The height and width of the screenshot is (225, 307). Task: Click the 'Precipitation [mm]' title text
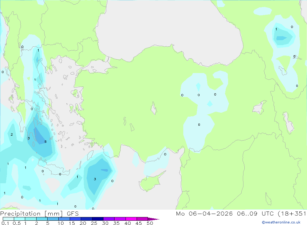32,214
